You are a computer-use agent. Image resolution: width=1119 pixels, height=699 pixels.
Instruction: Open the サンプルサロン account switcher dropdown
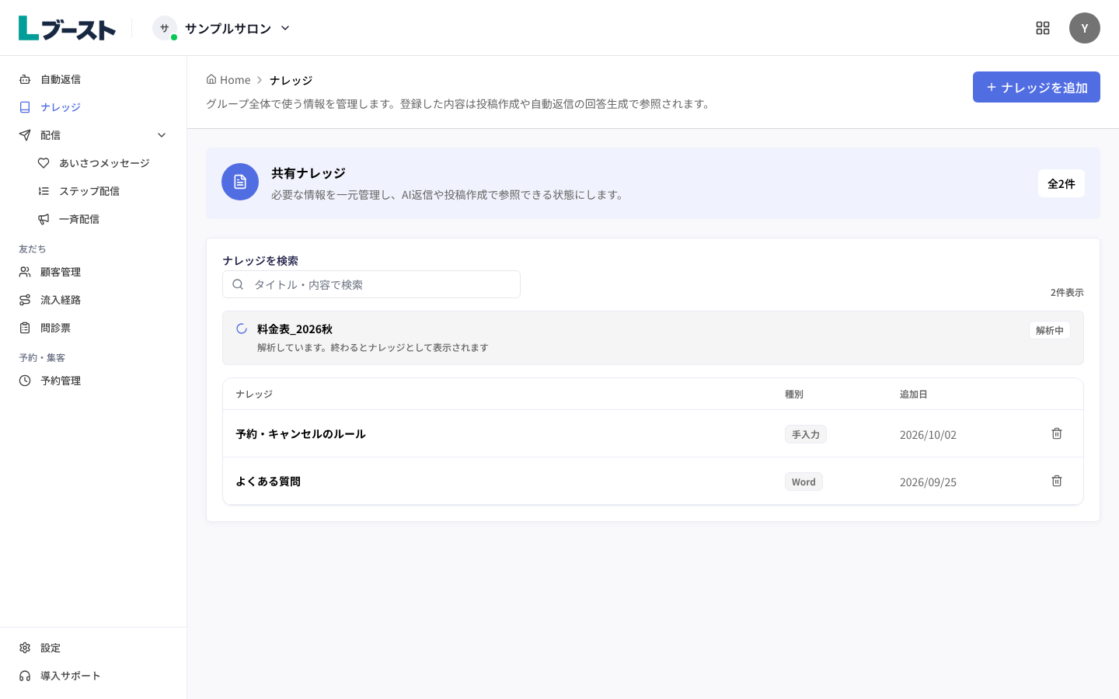point(221,28)
